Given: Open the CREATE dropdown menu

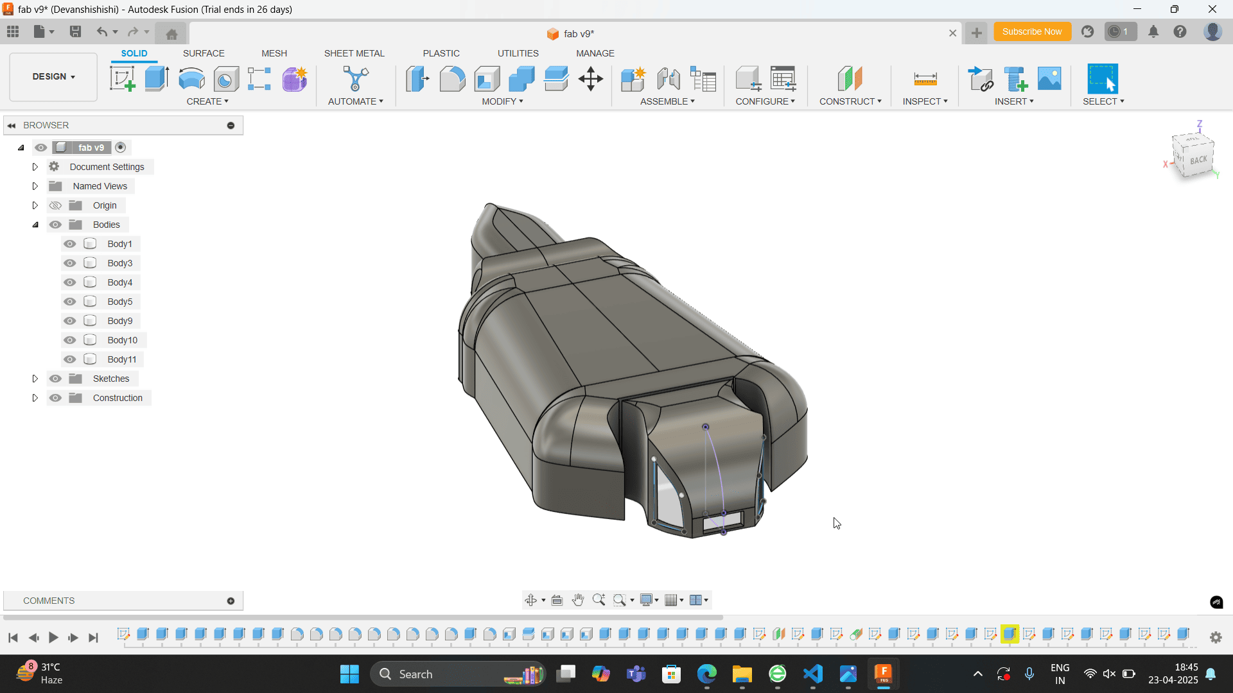Looking at the screenshot, I should [207, 101].
